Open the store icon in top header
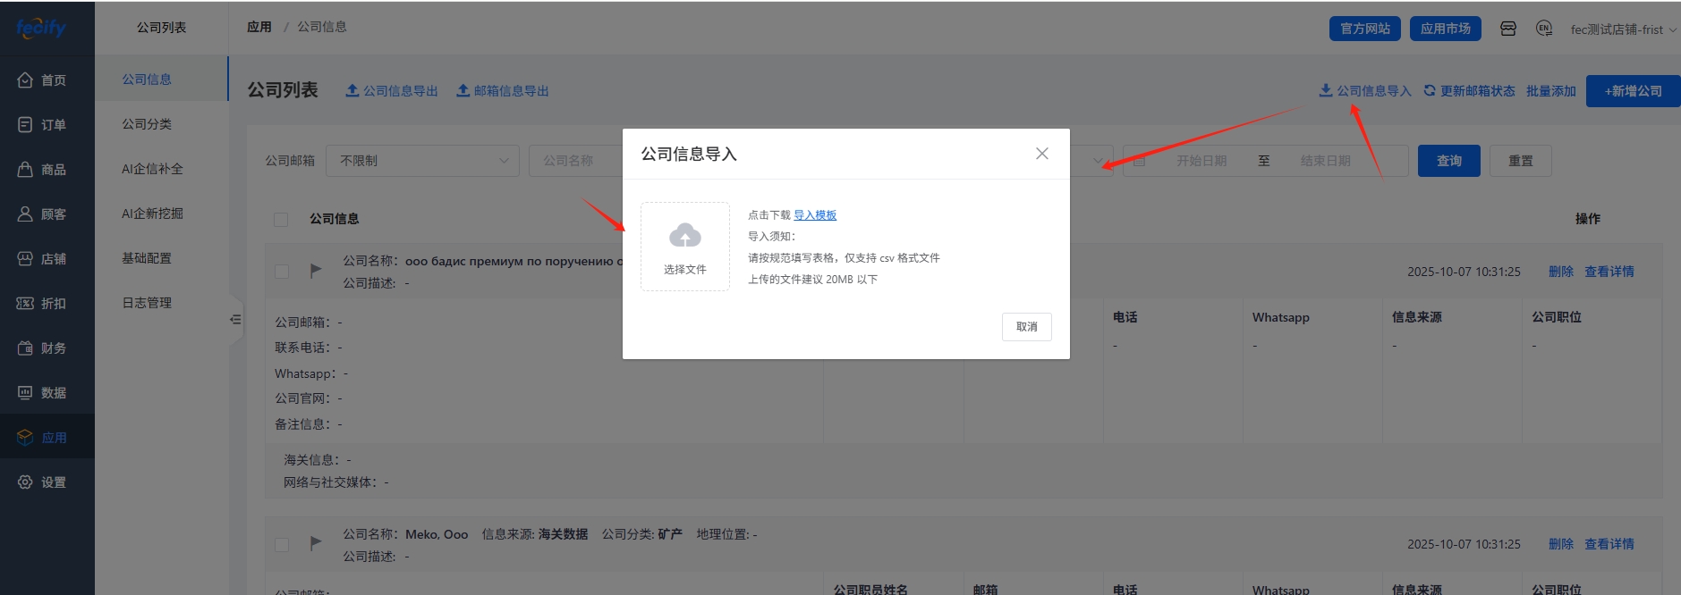 (1508, 29)
